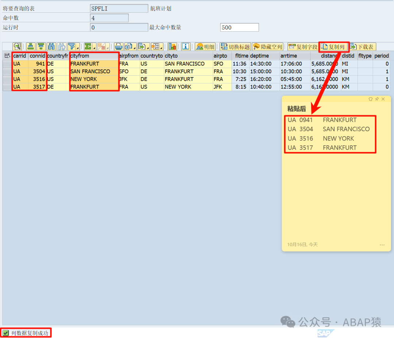
Task: Click the 明细 button
Action: (x=205, y=47)
